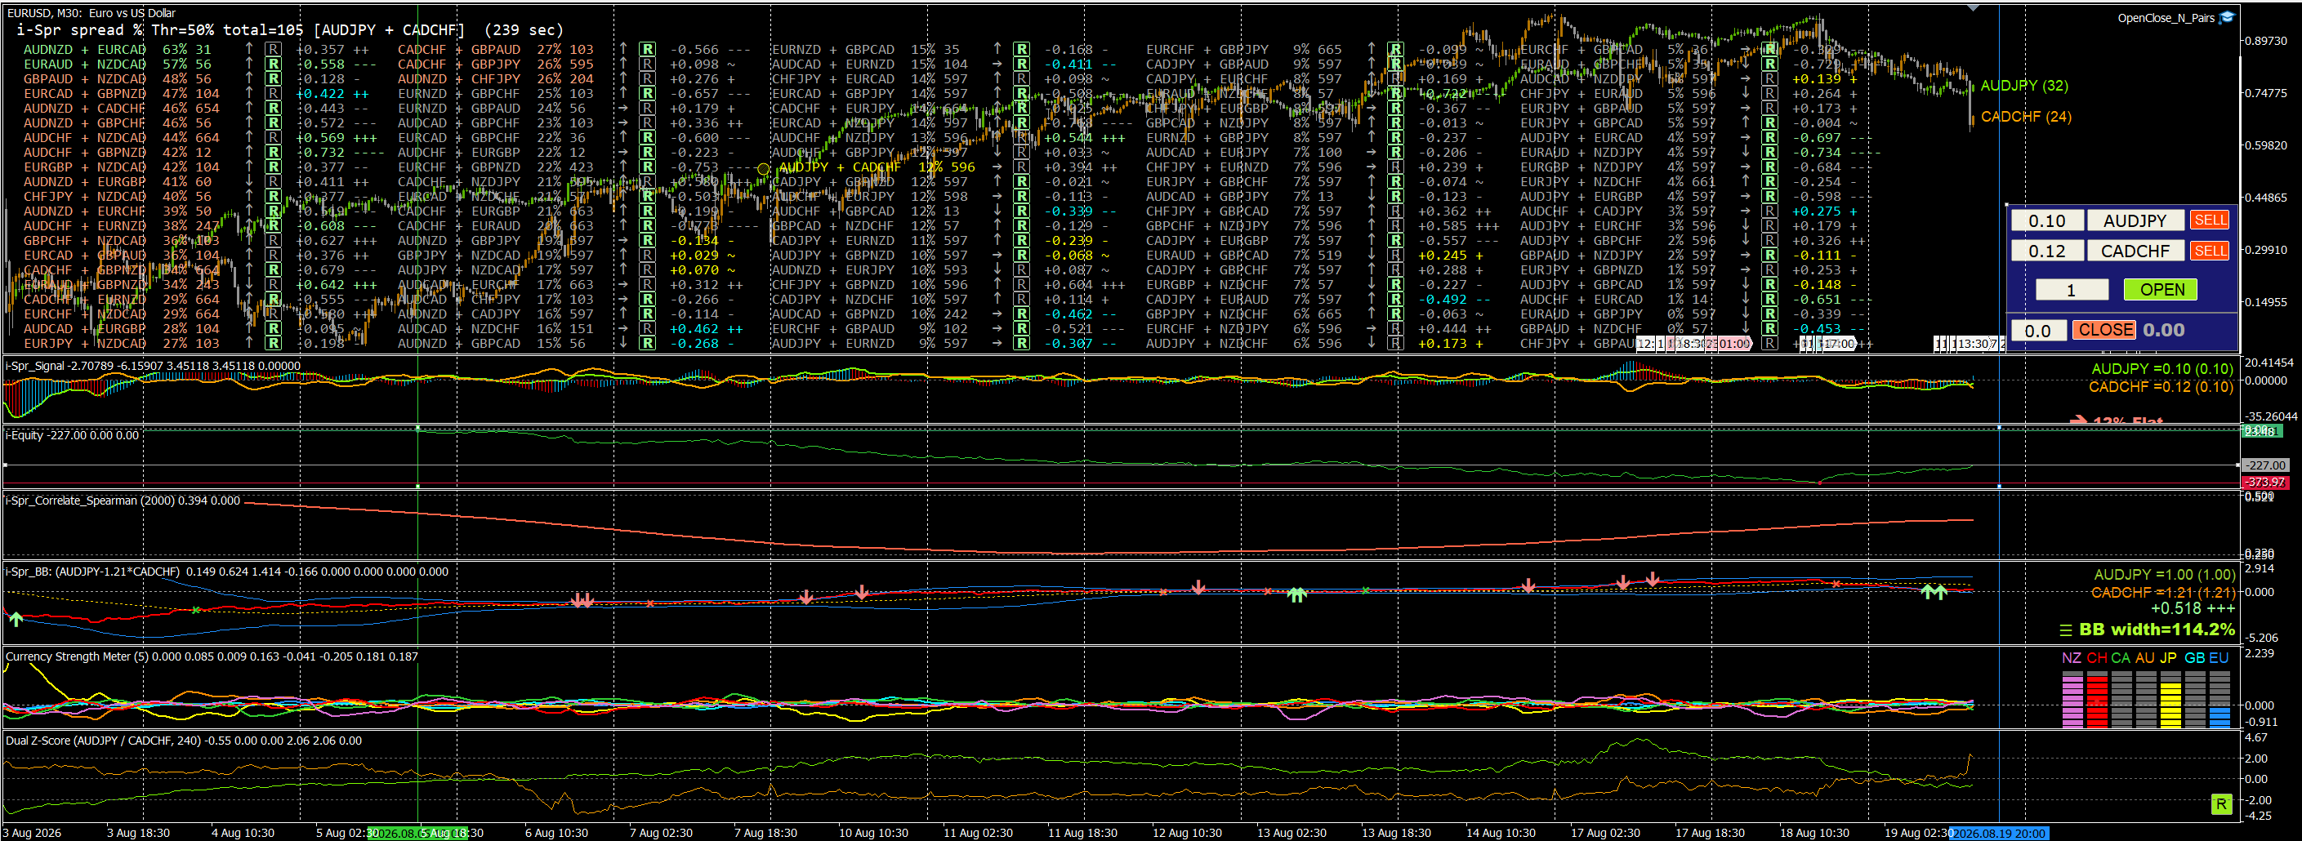Click the BB width=114.2% text
Image resolution: width=2302 pixels, height=841 pixels.
tap(2157, 630)
